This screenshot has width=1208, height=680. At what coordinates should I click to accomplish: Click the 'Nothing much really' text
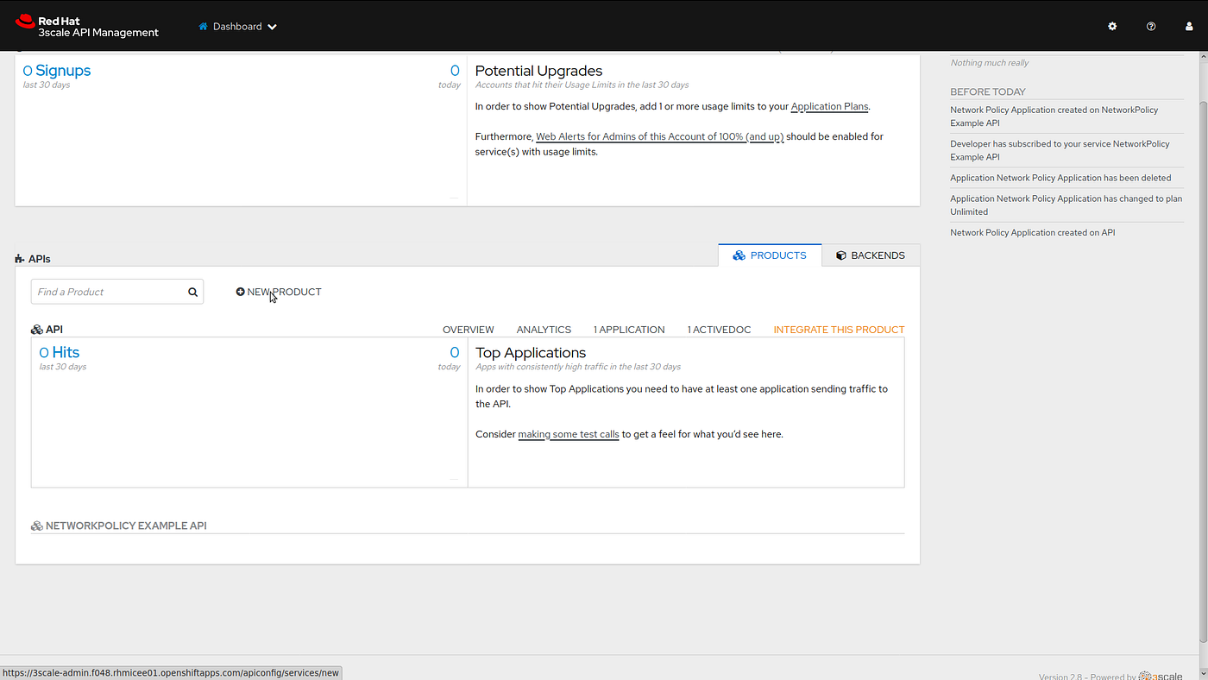(x=990, y=62)
